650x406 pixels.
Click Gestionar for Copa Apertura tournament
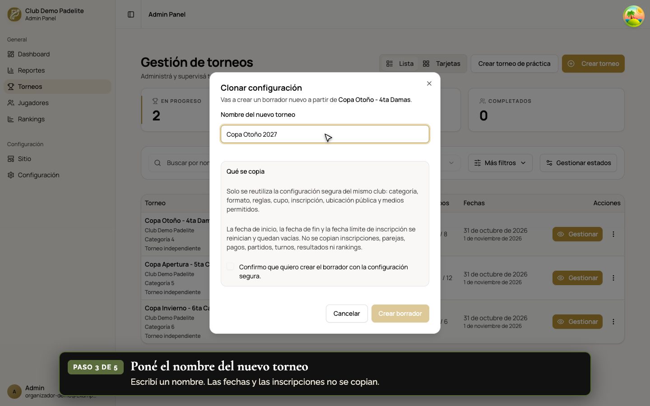point(577,278)
